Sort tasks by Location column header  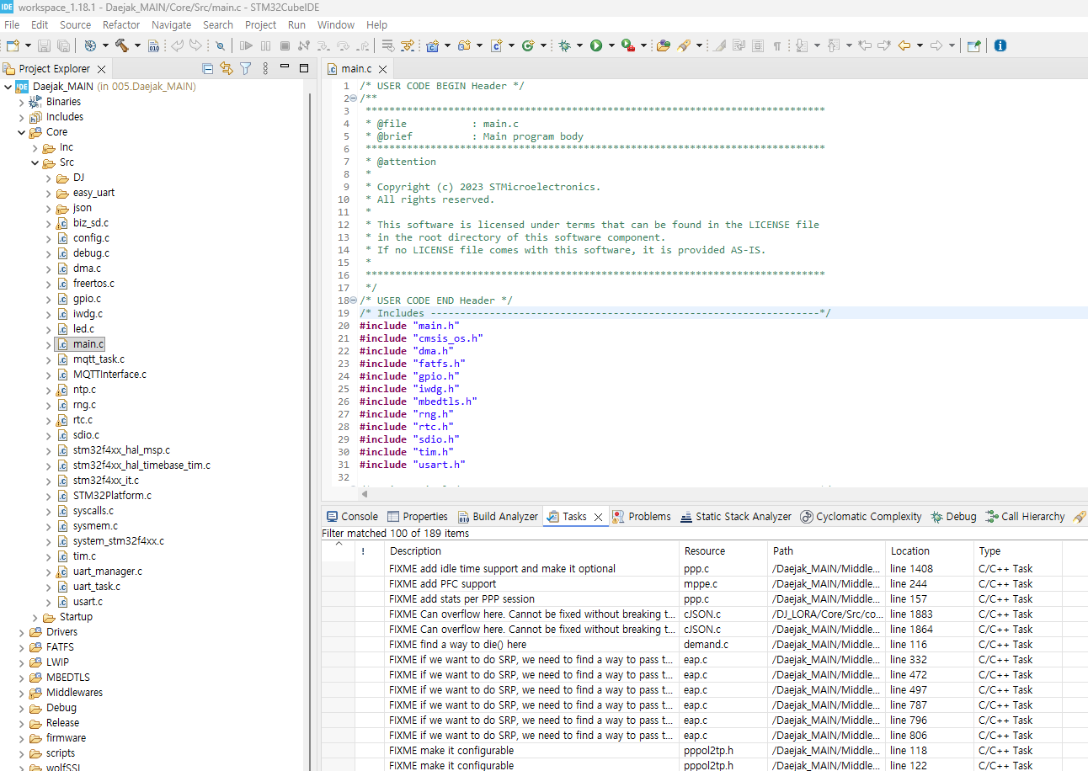click(929, 551)
